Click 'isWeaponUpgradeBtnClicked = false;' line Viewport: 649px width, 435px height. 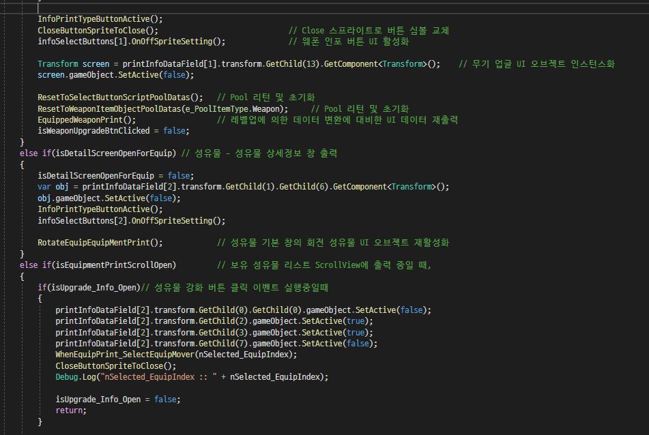(114, 131)
